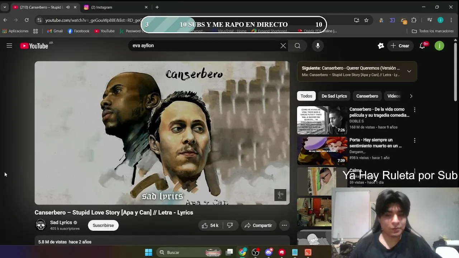The width and height of the screenshot is (459, 258).
Task: Open the purple sigma extension
Action: (x=392, y=20)
